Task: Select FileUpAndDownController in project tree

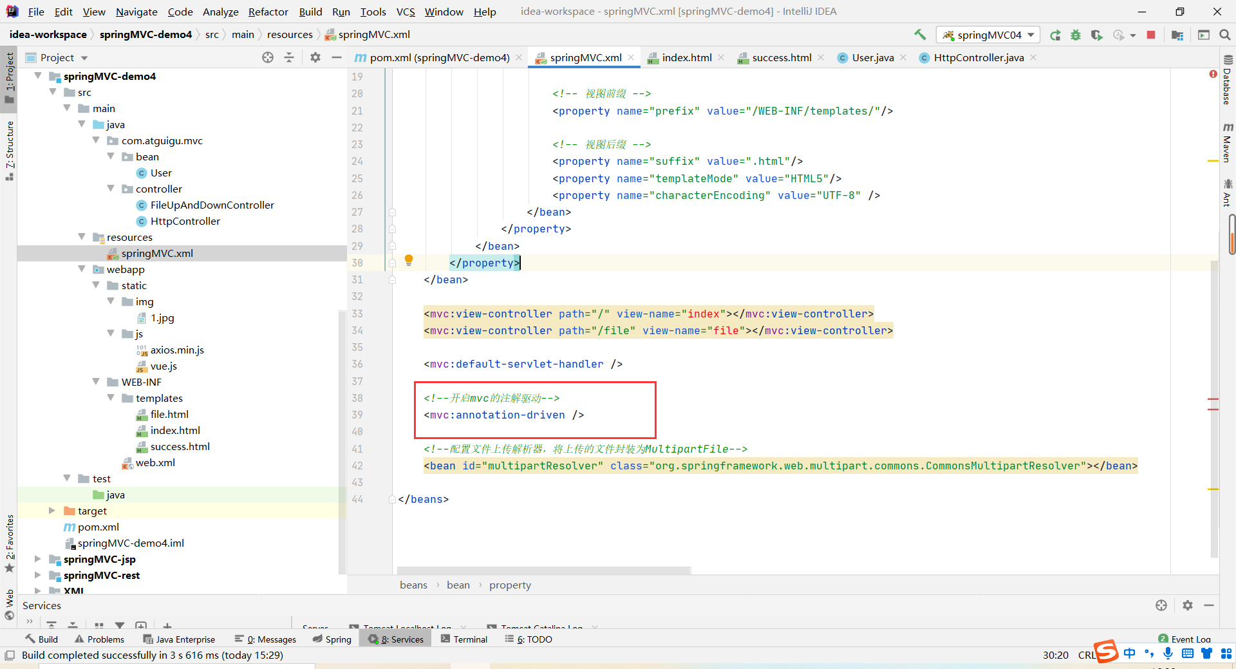Action: click(212, 205)
